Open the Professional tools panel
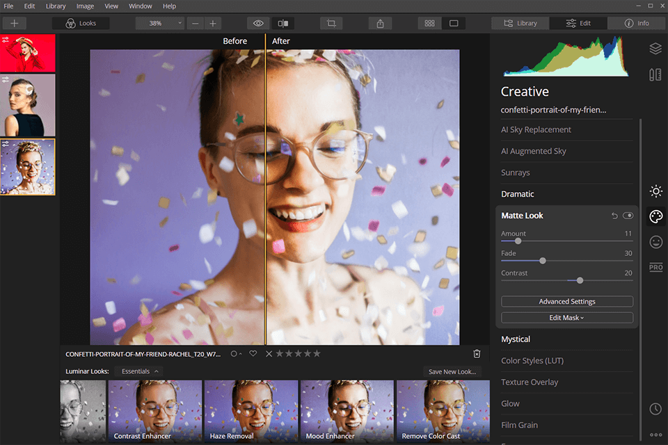Viewport: 668px width, 445px height. pyautogui.click(x=655, y=267)
